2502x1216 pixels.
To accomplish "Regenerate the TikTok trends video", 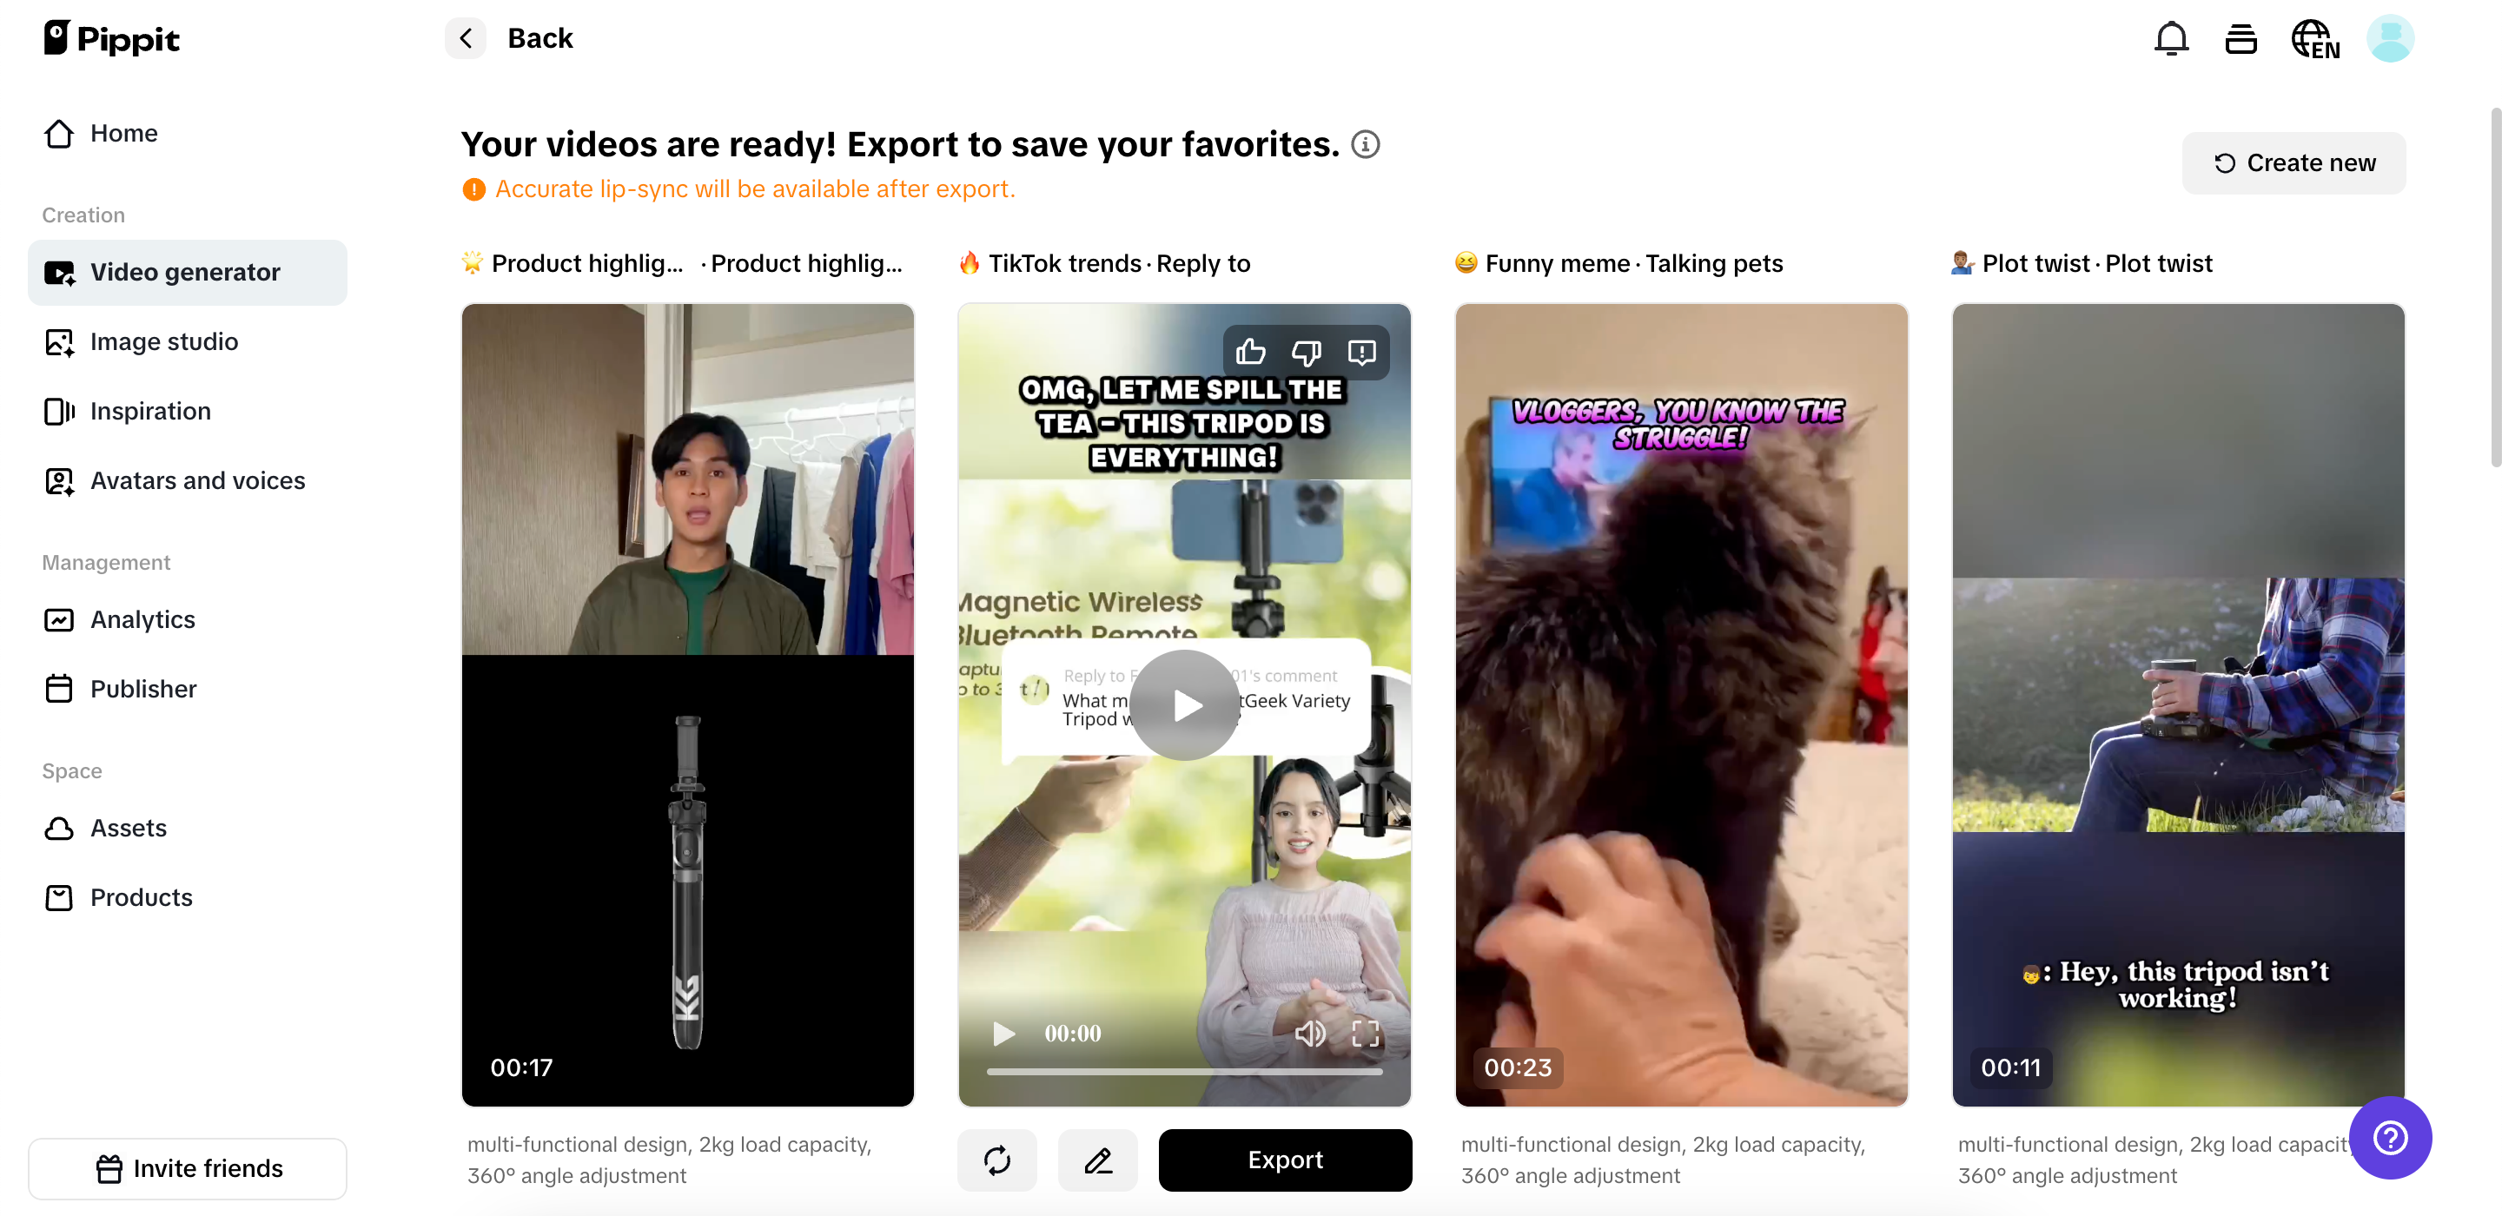I will [996, 1160].
